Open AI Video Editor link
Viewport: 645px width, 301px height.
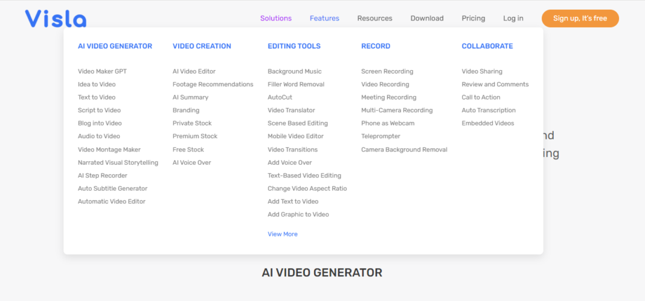point(194,71)
